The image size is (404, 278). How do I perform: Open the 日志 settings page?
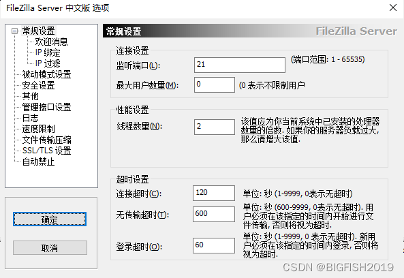30,118
